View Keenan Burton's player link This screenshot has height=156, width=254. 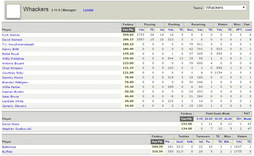[13, 92]
